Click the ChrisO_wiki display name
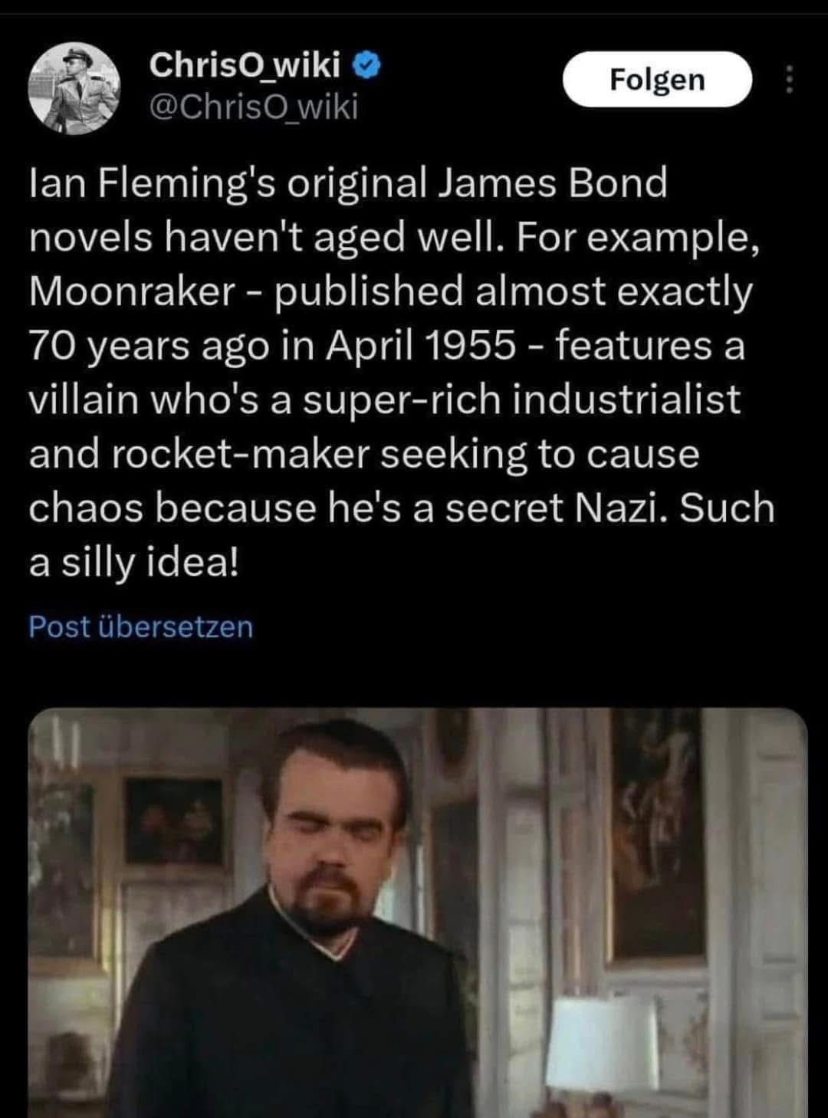Image resolution: width=828 pixels, height=1118 pixels. tap(245, 66)
